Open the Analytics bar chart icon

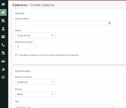click(3, 69)
